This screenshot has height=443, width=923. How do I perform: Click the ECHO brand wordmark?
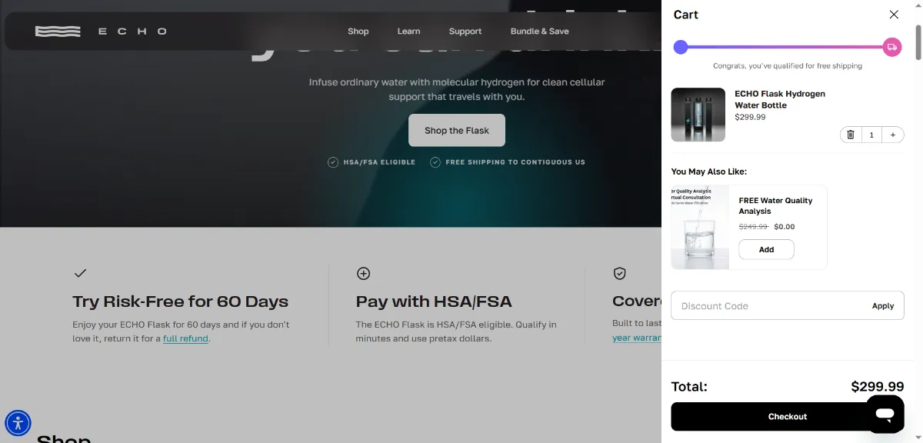coord(133,32)
